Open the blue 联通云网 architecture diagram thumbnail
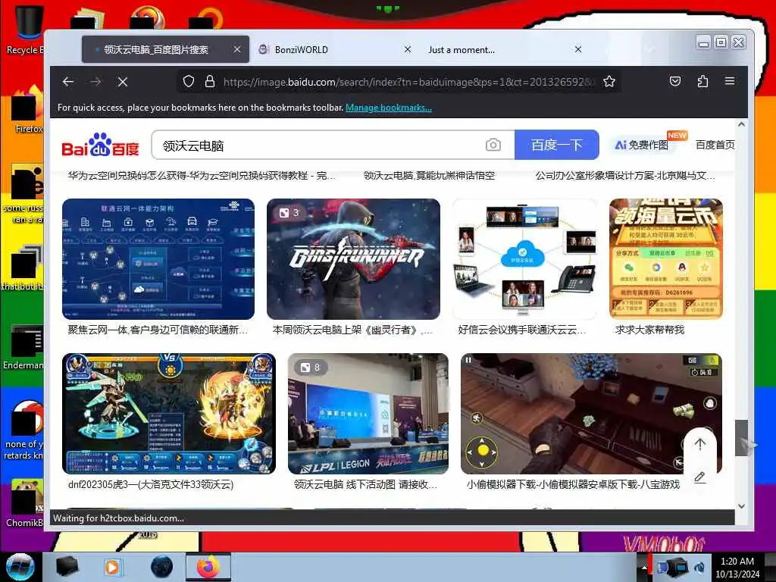The image size is (776, 582). pos(158,259)
